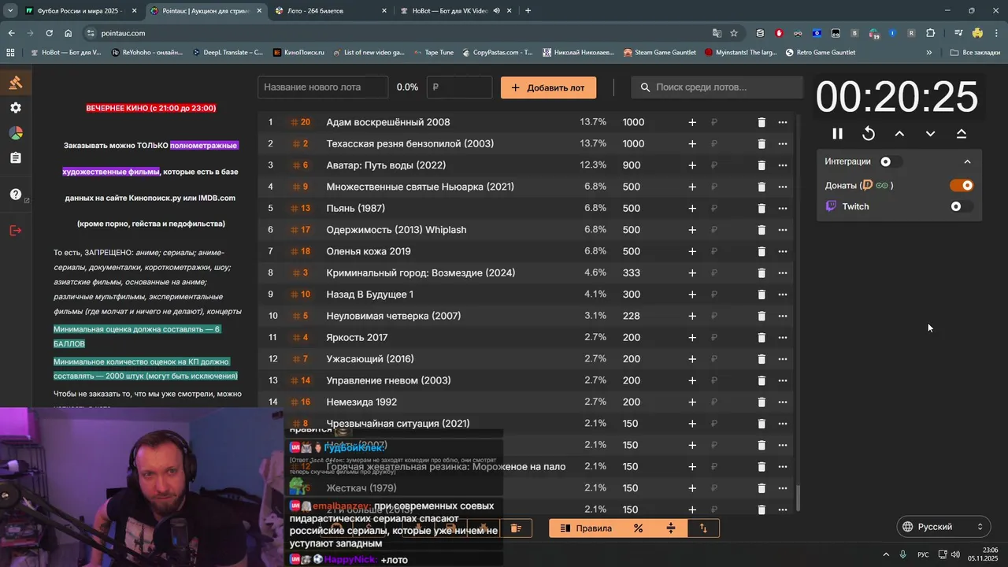Image resolution: width=1008 pixels, height=567 pixels.
Task: Click the underlined-chevron timer button
Action: coord(962,134)
